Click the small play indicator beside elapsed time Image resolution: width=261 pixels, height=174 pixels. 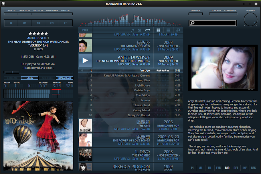click(x=29, y=86)
